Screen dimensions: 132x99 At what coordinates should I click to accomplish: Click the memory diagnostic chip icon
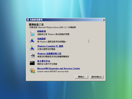point(32,55)
